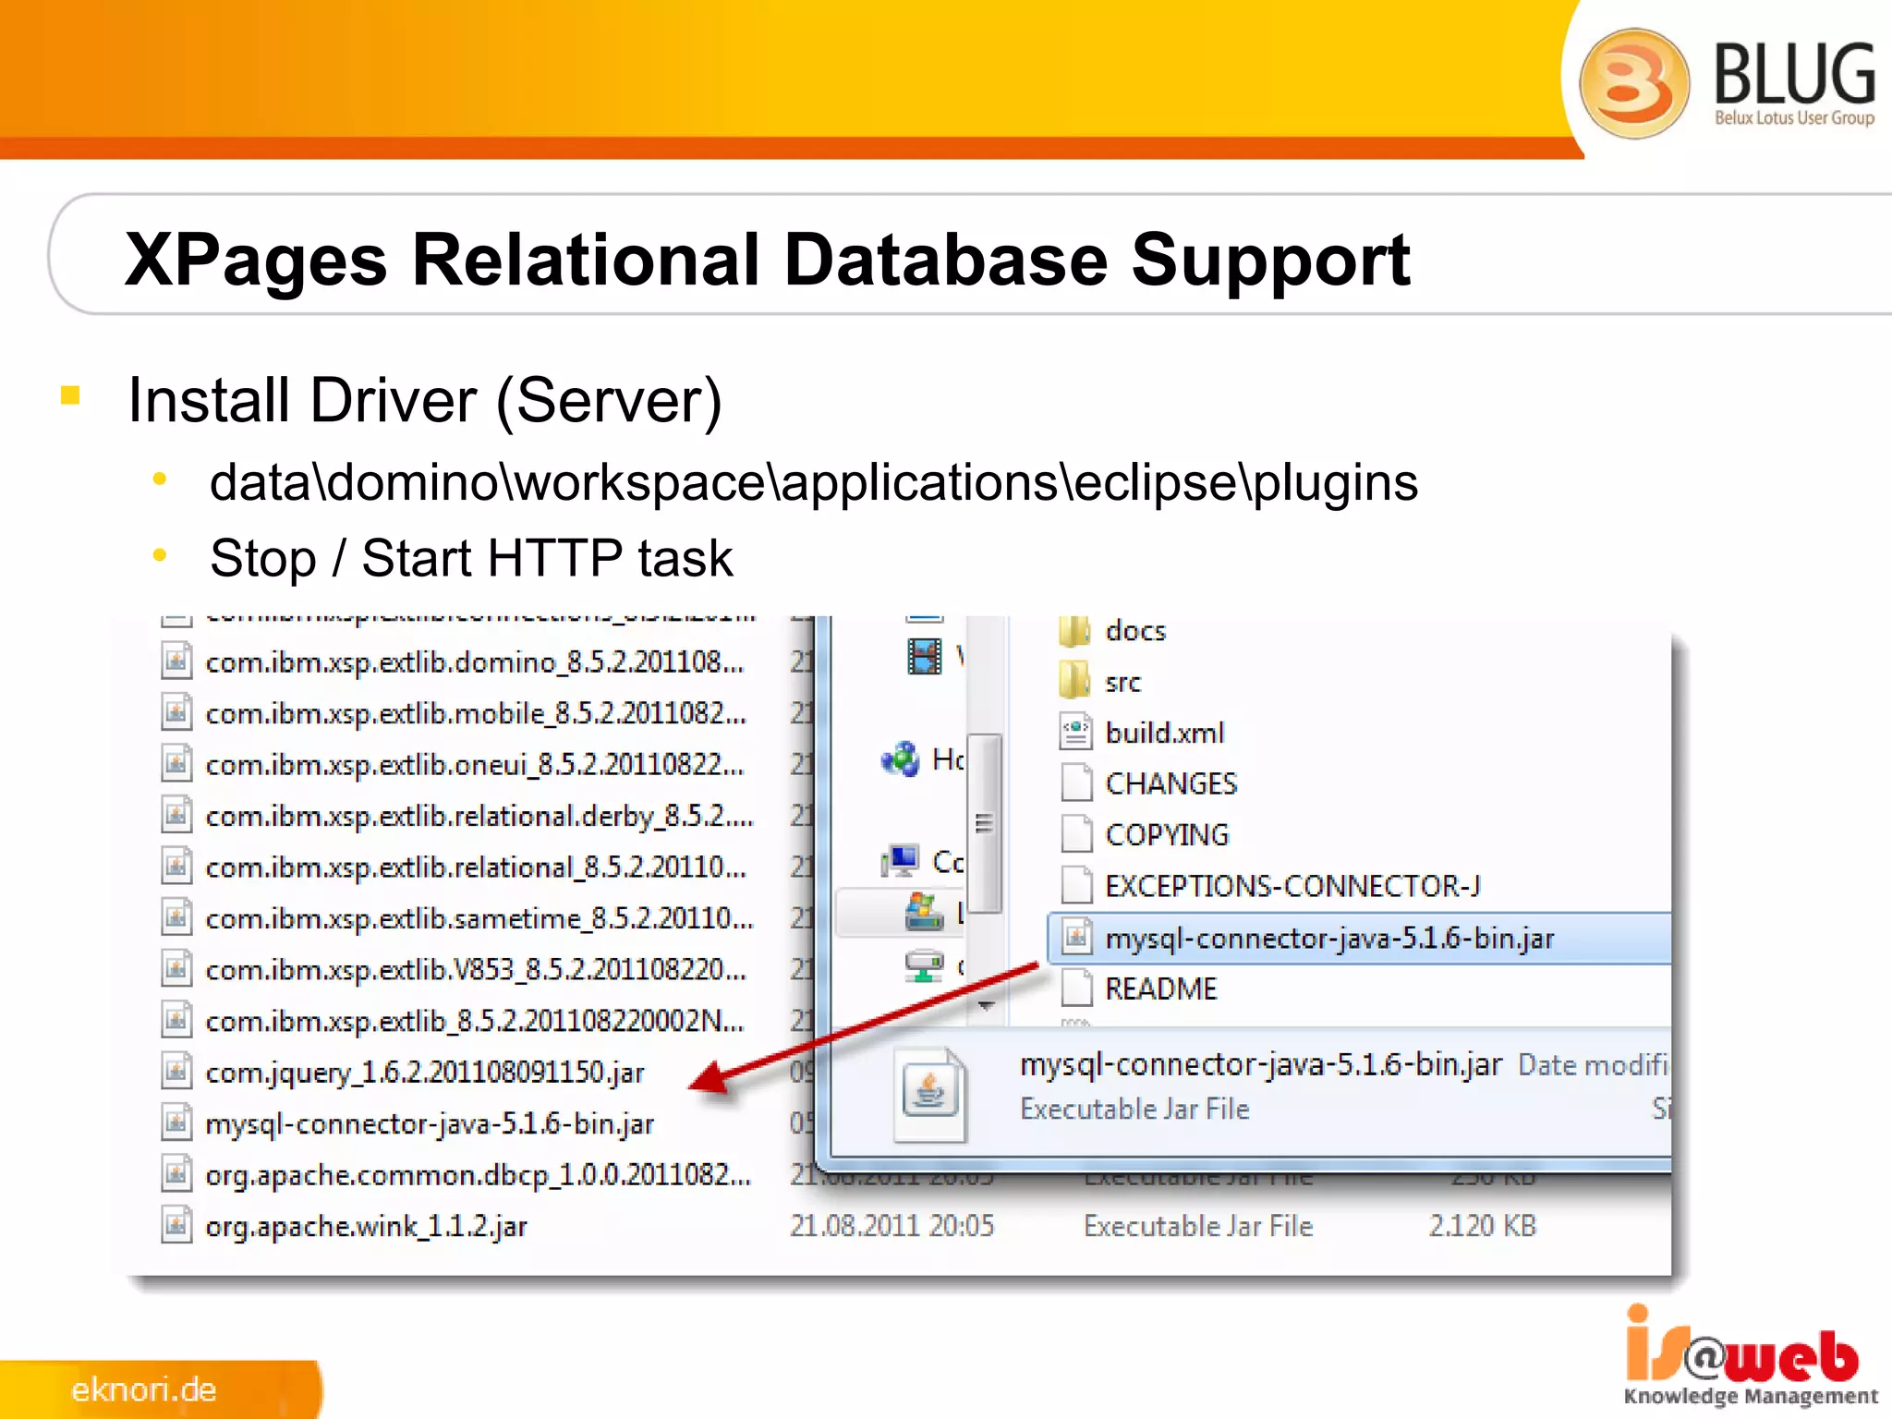The width and height of the screenshot is (1892, 1419).
Task: Select com.ibm.xsp.extlib.domino jar file icon
Action: click(176, 661)
